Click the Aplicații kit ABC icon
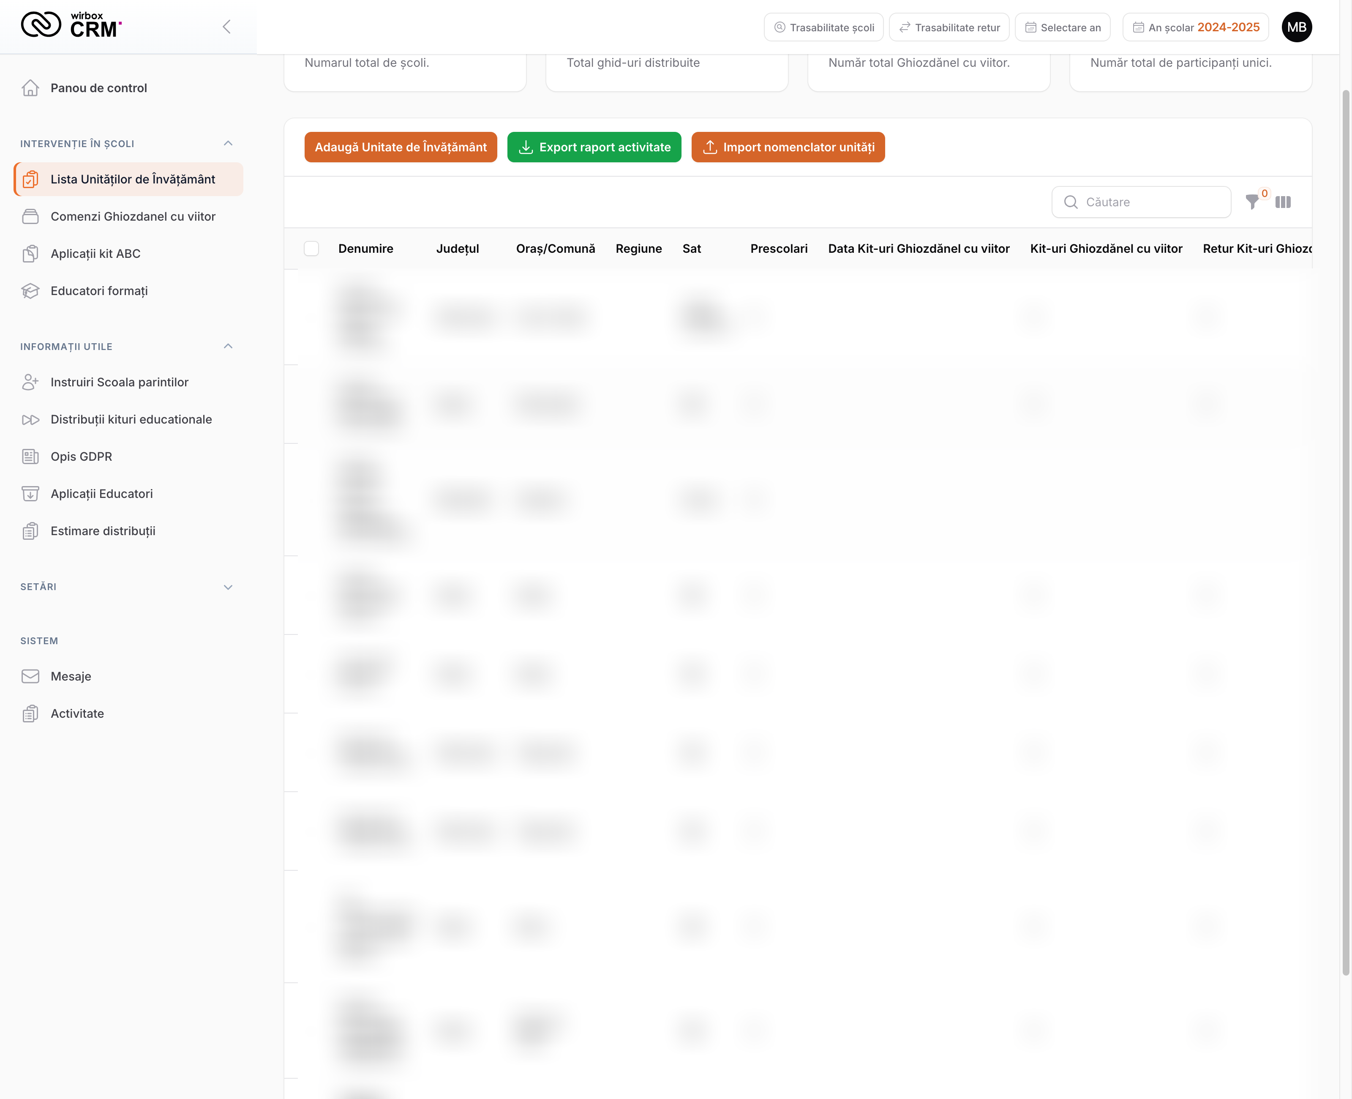This screenshot has width=1352, height=1099. [30, 254]
